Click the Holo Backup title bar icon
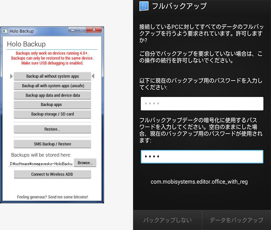The width and height of the screenshot is (271, 230). pos(5,31)
